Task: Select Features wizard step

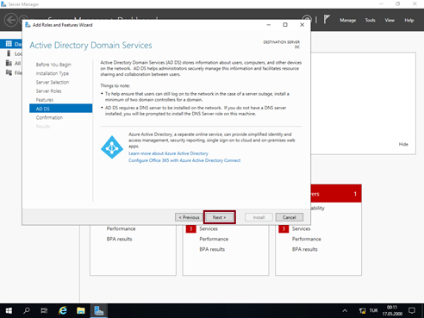Action: point(45,100)
